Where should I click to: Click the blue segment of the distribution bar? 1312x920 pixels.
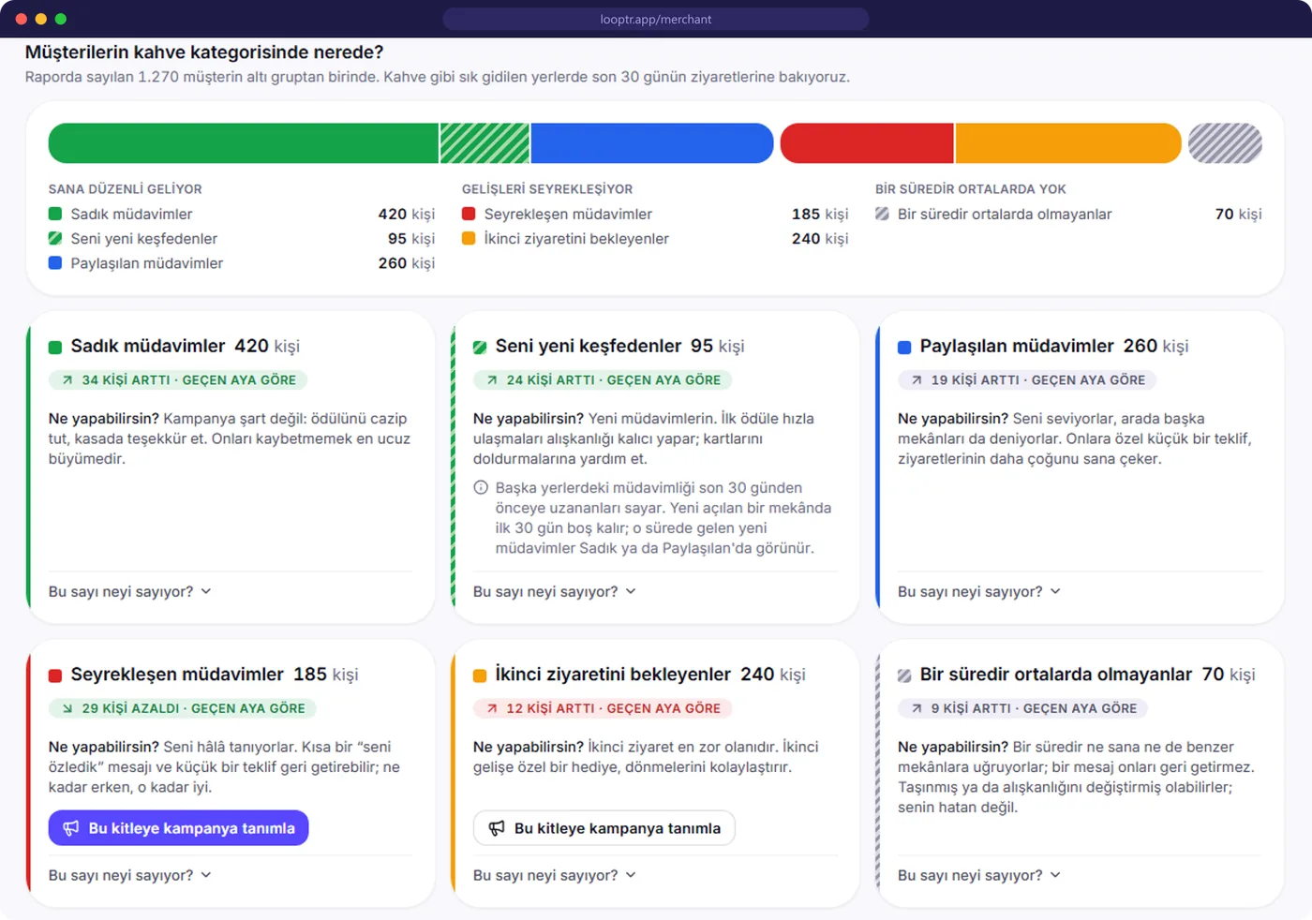pos(652,143)
